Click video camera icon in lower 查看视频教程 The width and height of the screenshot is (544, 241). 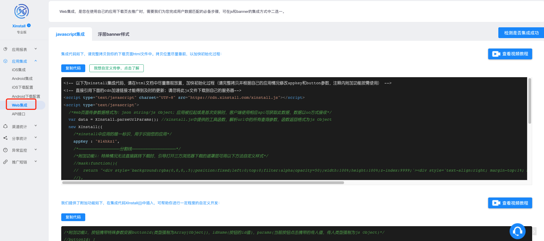pos(496,203)
